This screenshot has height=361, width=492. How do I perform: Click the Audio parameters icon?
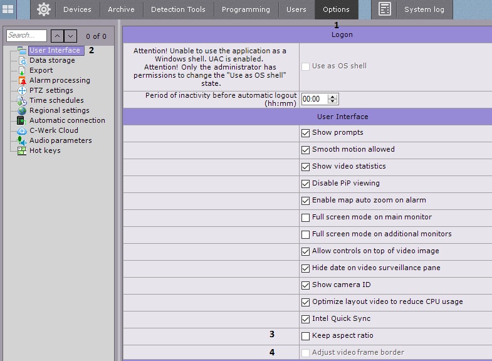click(x=22, y=141)
